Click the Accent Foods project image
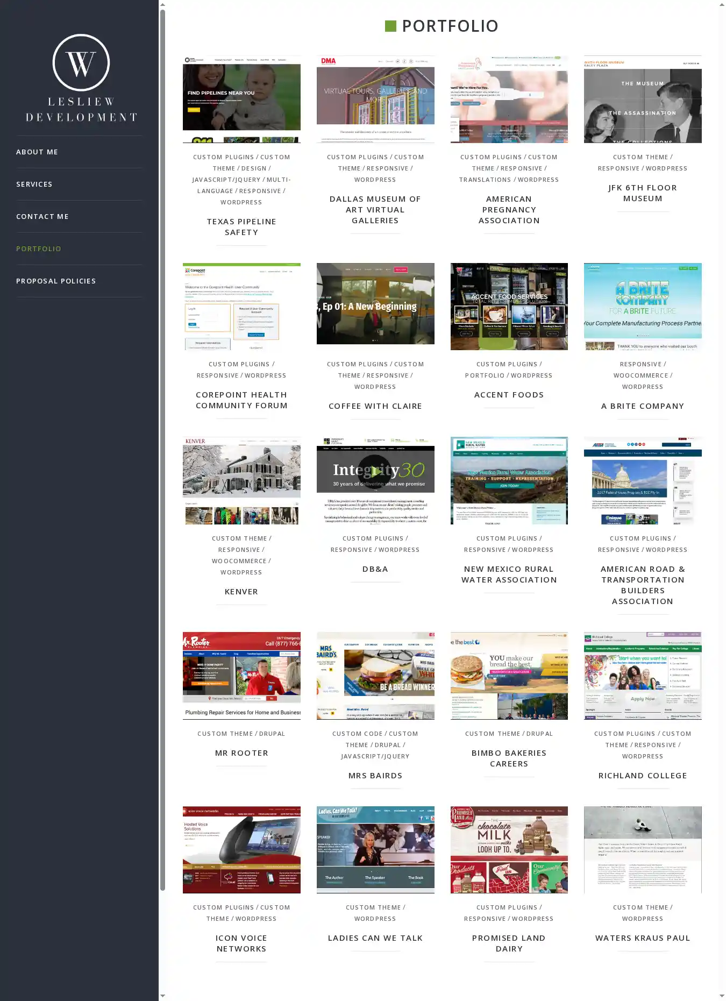Viewport: 726px width, 1001px height. point(509,306)
